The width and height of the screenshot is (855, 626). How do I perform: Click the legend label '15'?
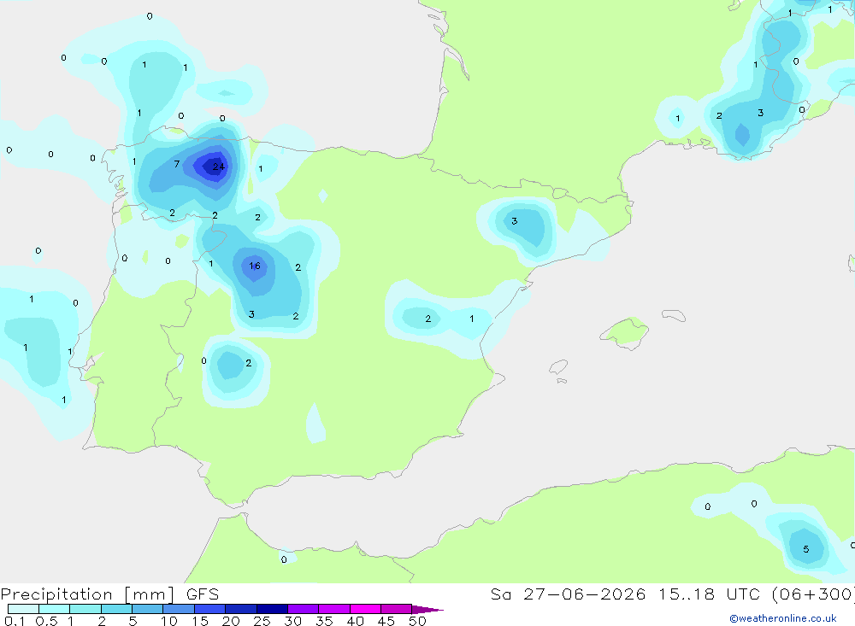199,621
